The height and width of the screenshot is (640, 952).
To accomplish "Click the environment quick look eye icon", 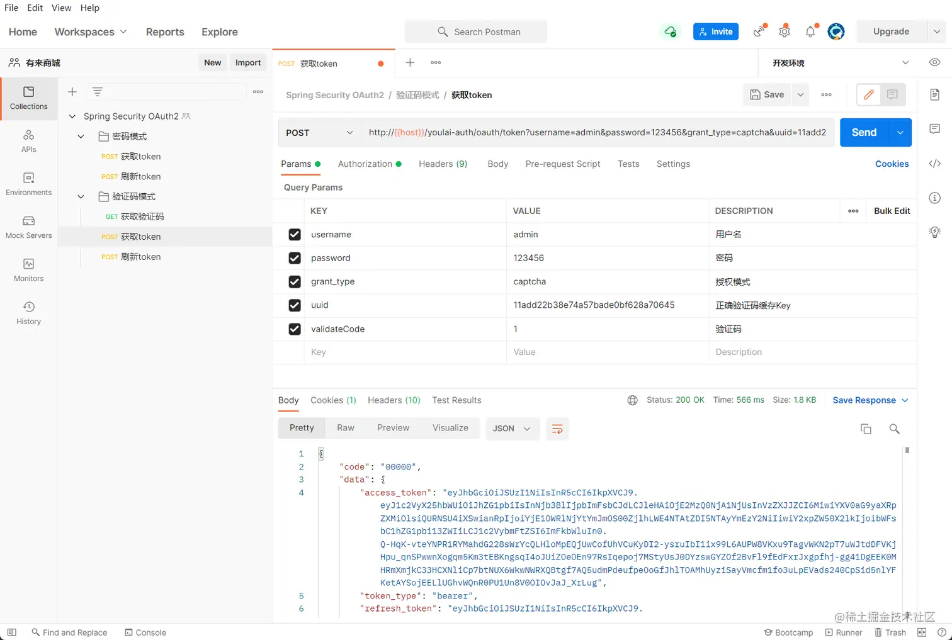I will 935,62.
